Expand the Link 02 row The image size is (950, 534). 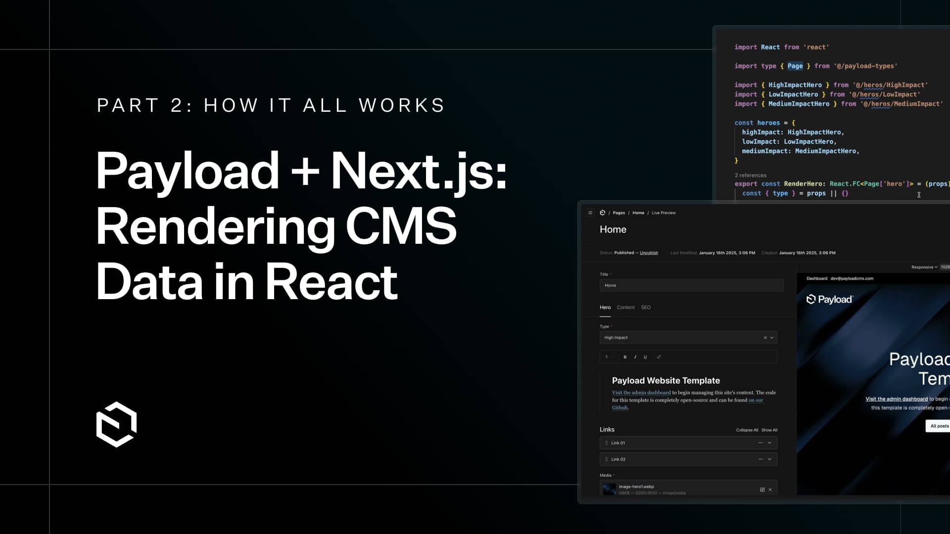pos(769,459)
